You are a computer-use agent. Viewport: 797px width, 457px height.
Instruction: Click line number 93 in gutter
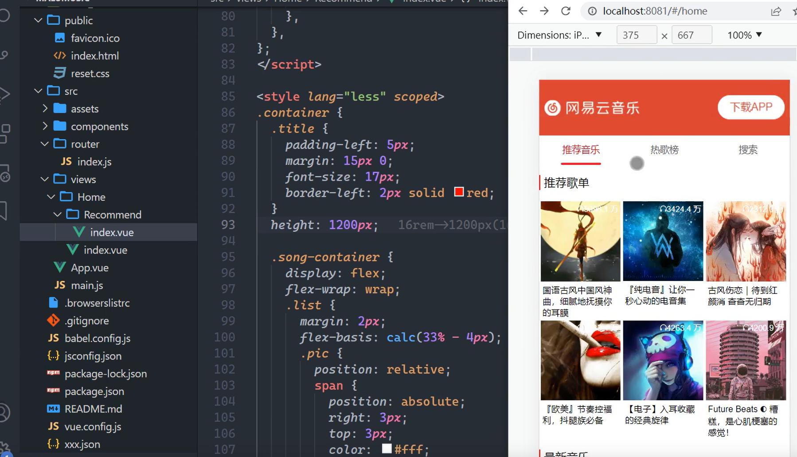[228, 225]
